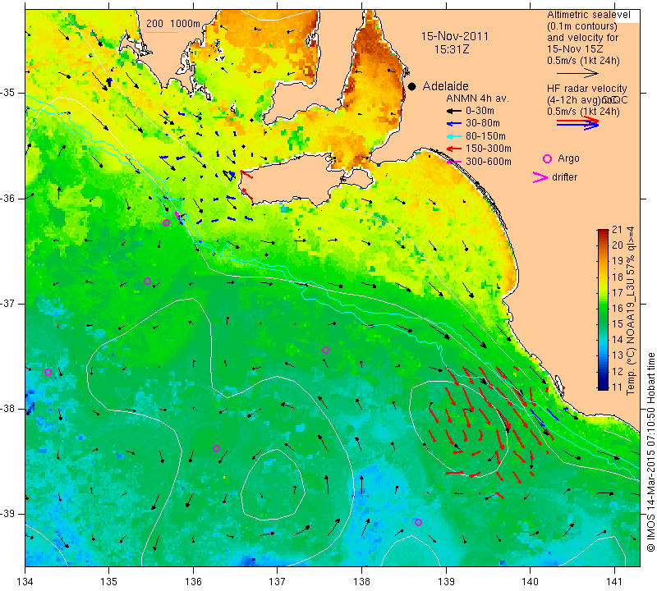Viewport: 657px width, 591px height.
Task: Click Argo float marker near 36.2°S 135.7°E
Action: click(167, 222)
